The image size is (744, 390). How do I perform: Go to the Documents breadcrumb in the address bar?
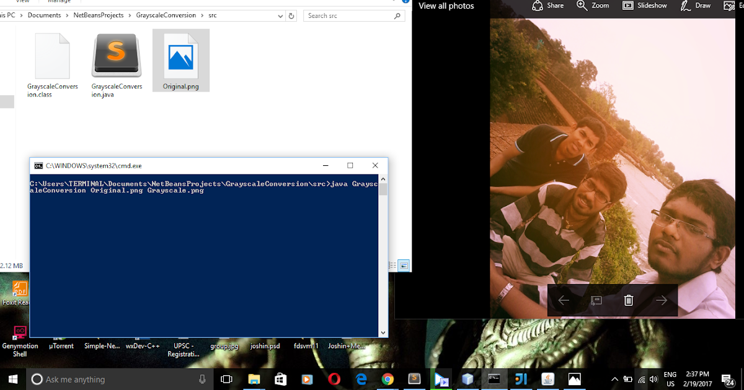pos(44,15)
